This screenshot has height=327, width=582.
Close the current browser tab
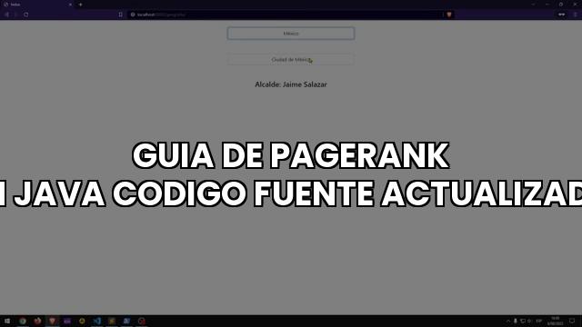pyautogui.click(x=70, y=5)
